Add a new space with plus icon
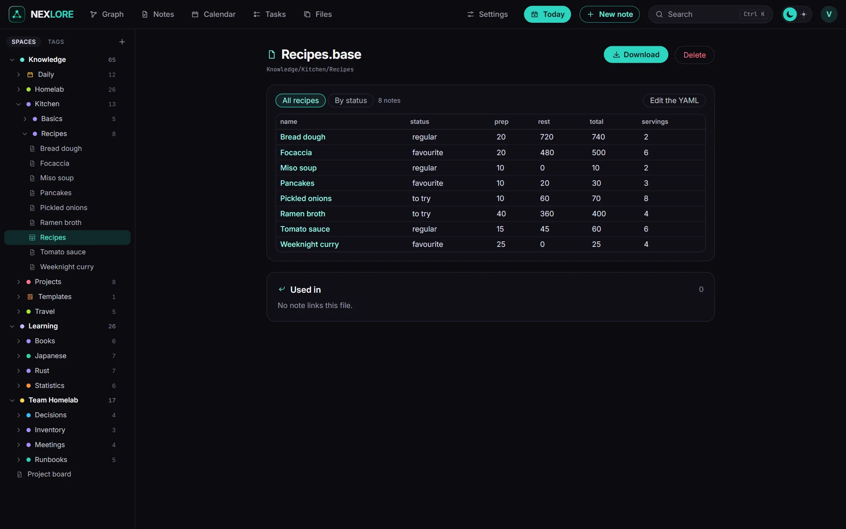 pyautogui.click(x=122, y=42)
